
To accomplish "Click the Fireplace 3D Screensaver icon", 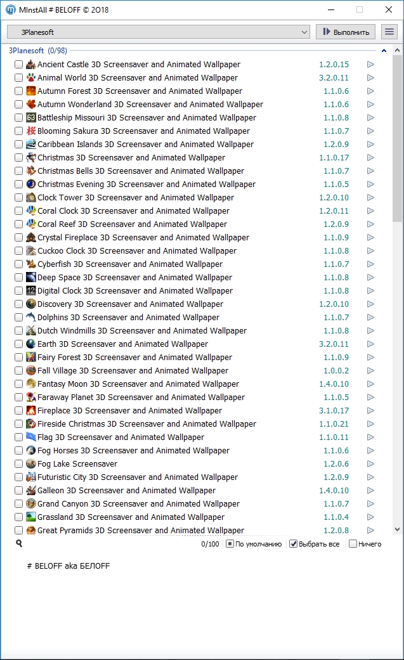I will click(x=30, y=410).
